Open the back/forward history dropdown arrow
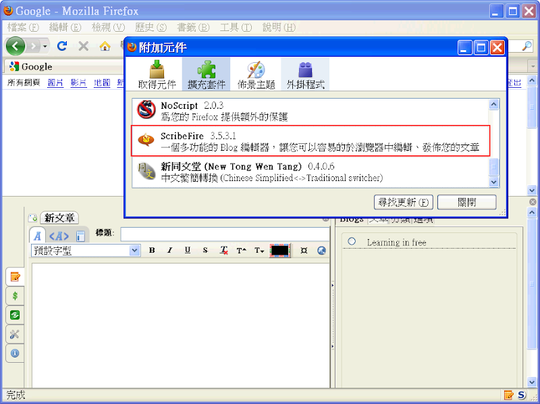This screenshot has height=404, width=540. point(45,46)
